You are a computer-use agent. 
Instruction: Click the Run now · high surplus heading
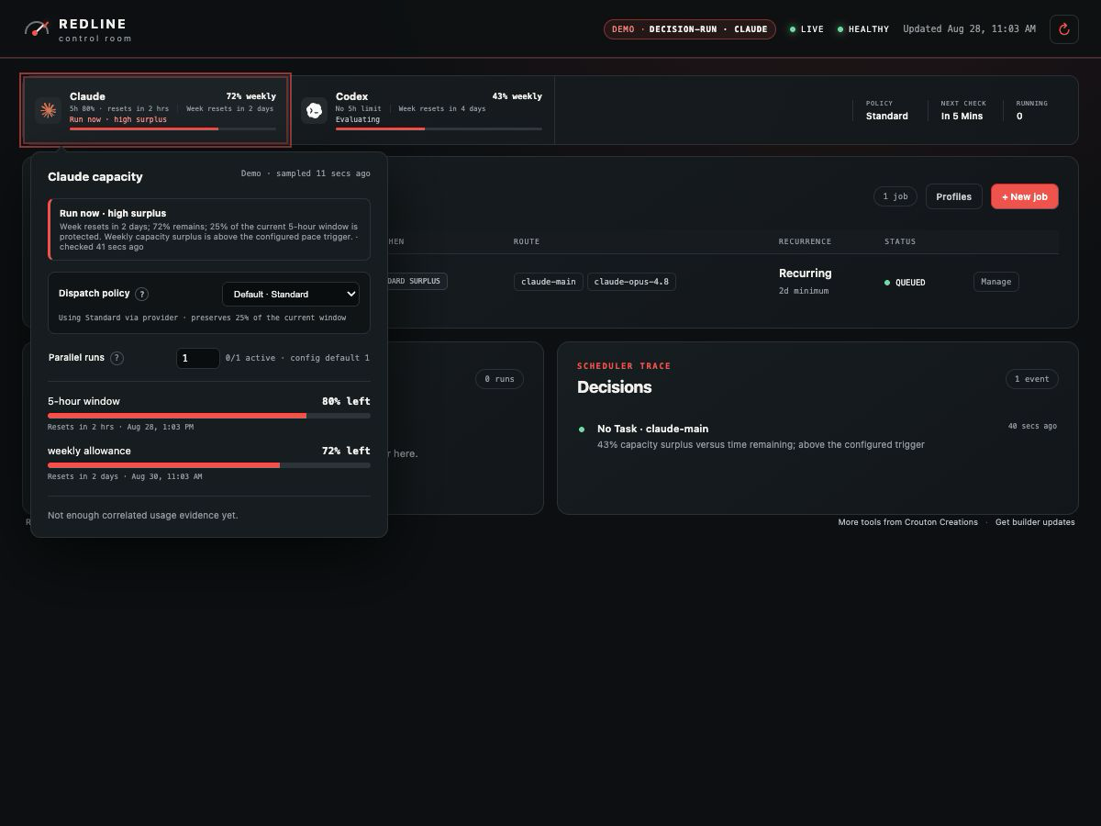tap(113, 213)
